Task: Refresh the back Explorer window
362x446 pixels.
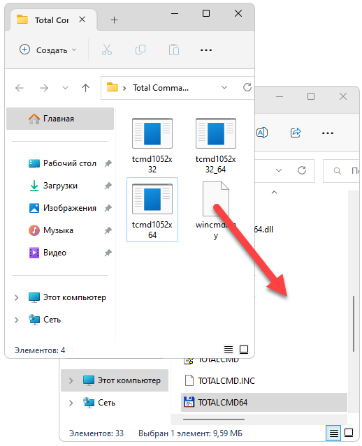Action: (302, 170)
